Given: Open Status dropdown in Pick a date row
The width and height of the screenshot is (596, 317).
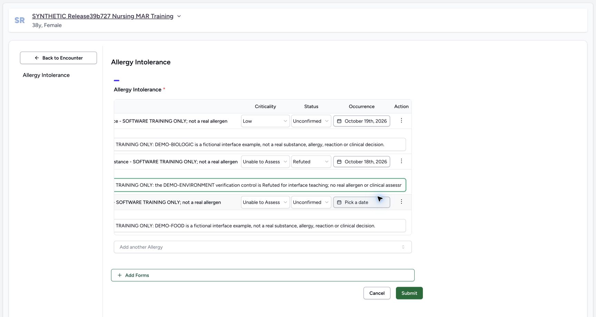Looking at the screenshot, I should click(311, 202).
